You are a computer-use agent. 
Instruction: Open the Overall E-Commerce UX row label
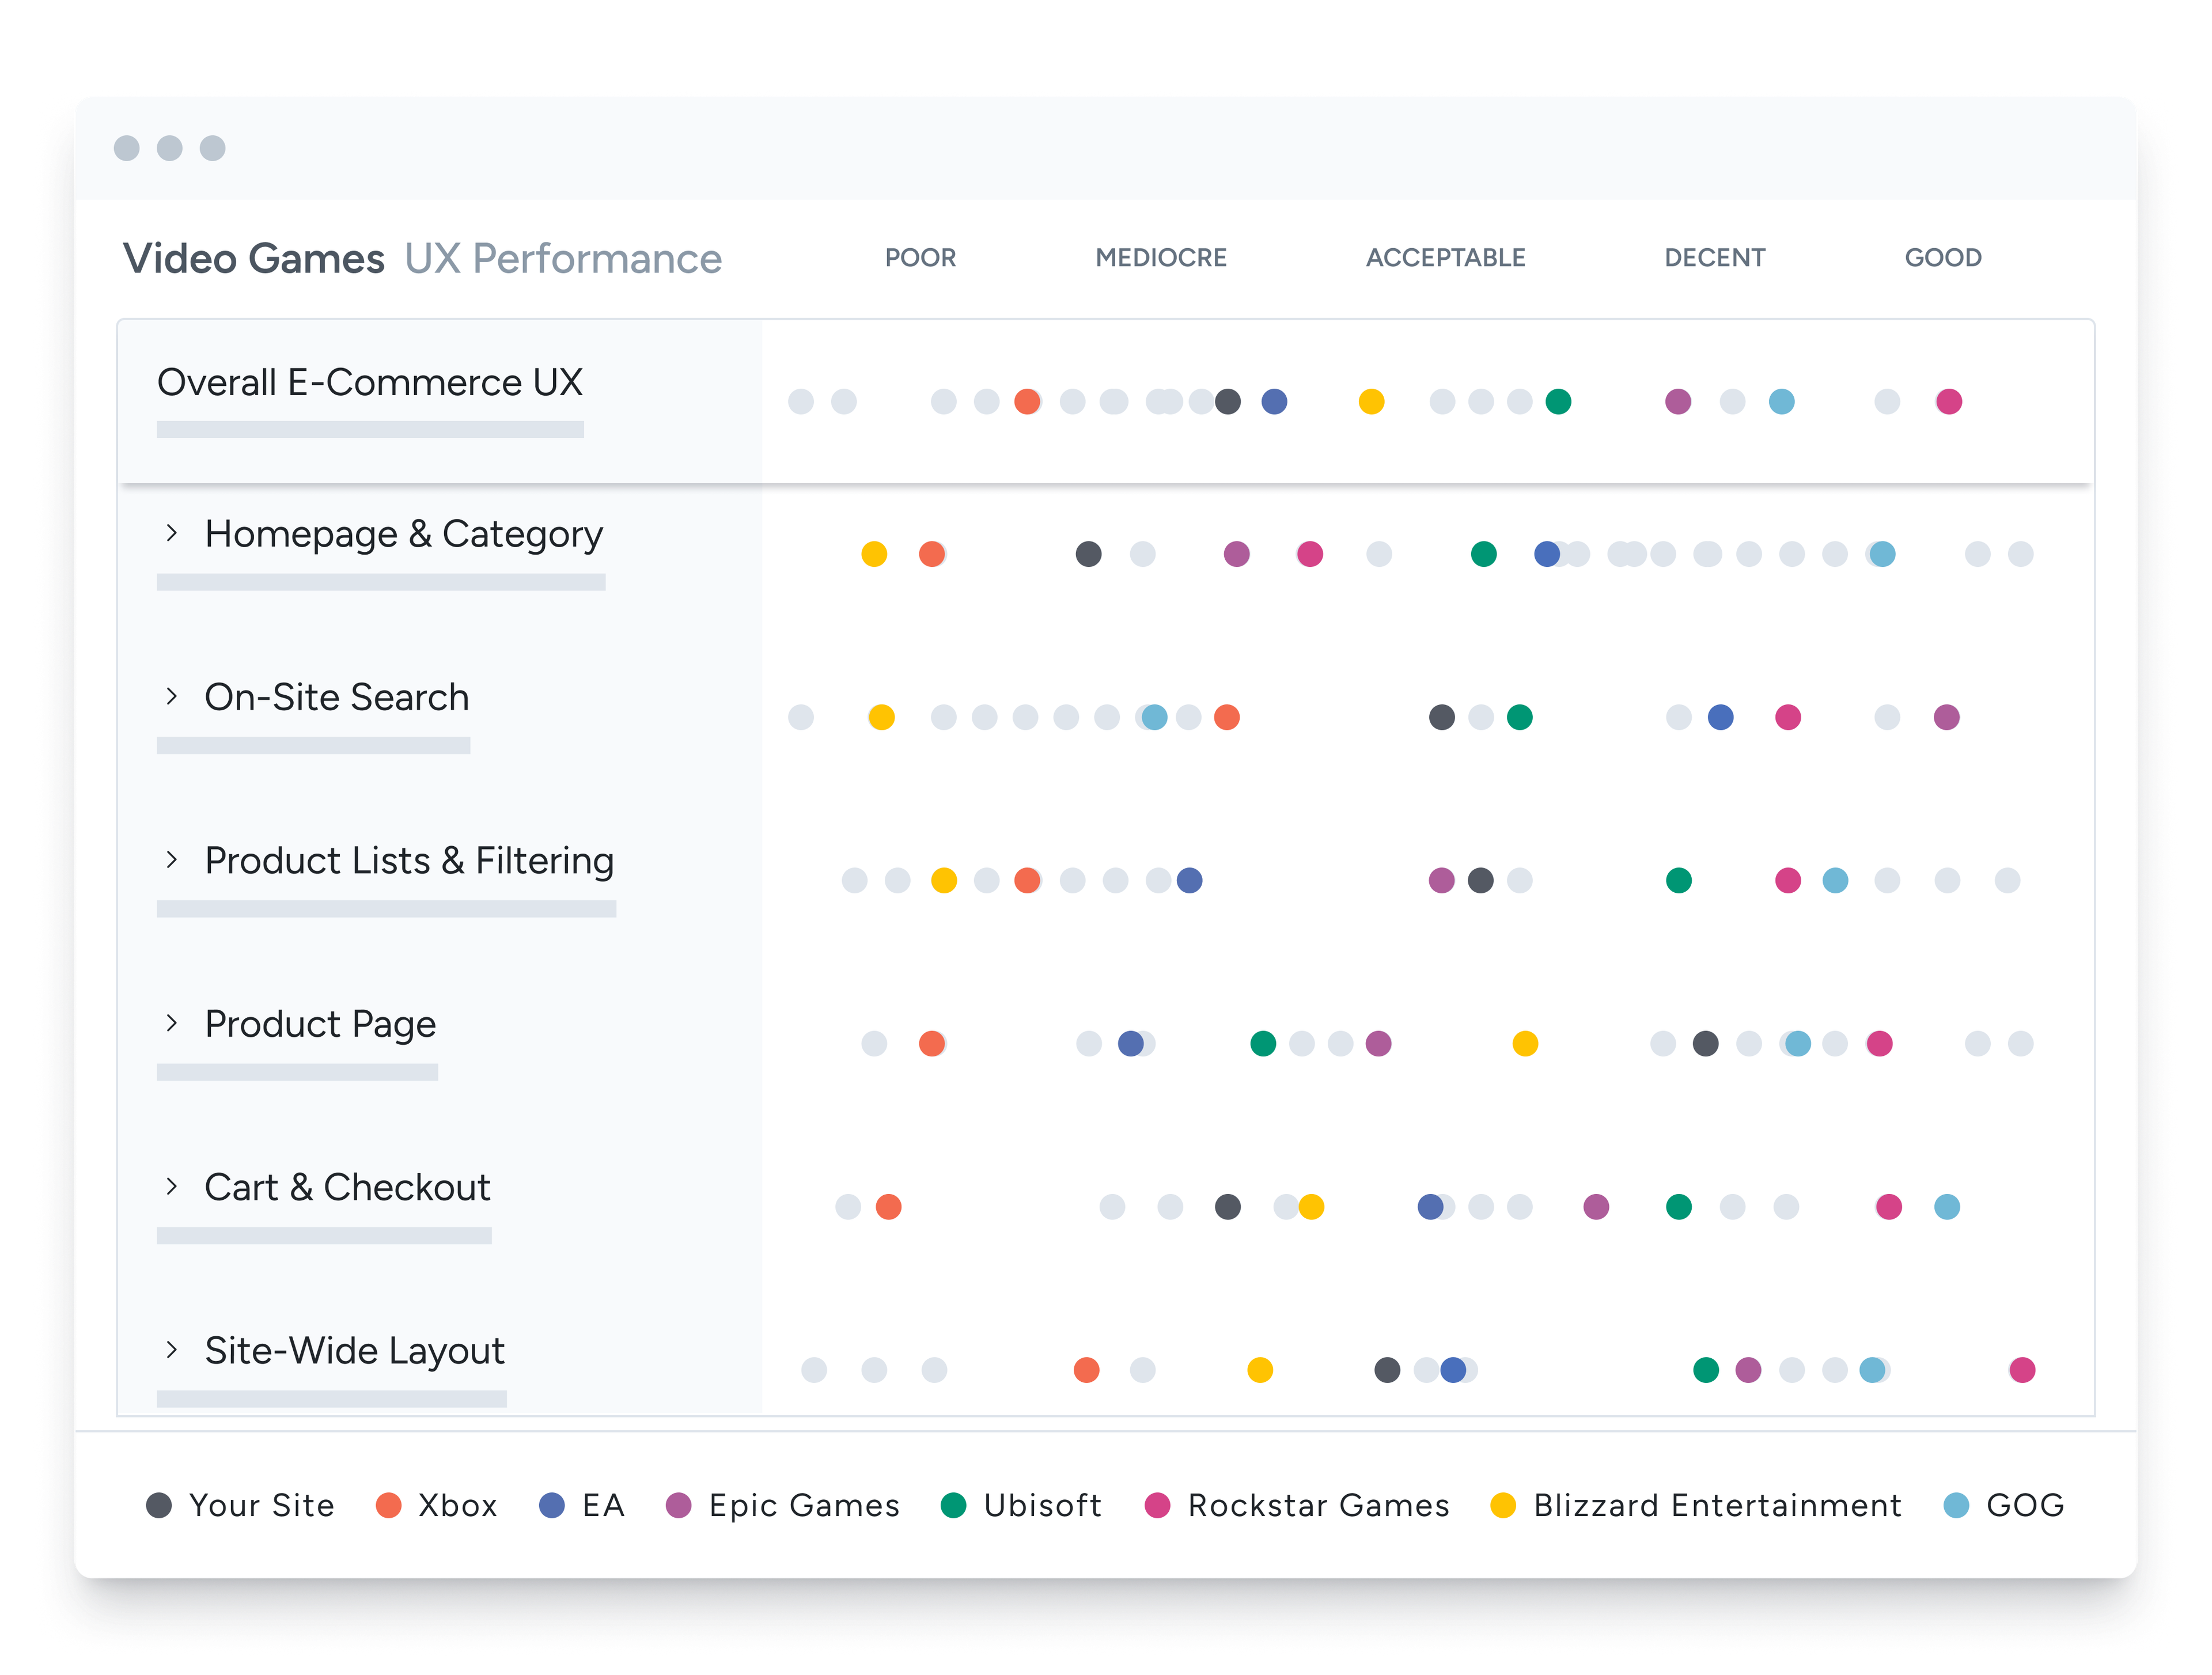tap(370, 382)
